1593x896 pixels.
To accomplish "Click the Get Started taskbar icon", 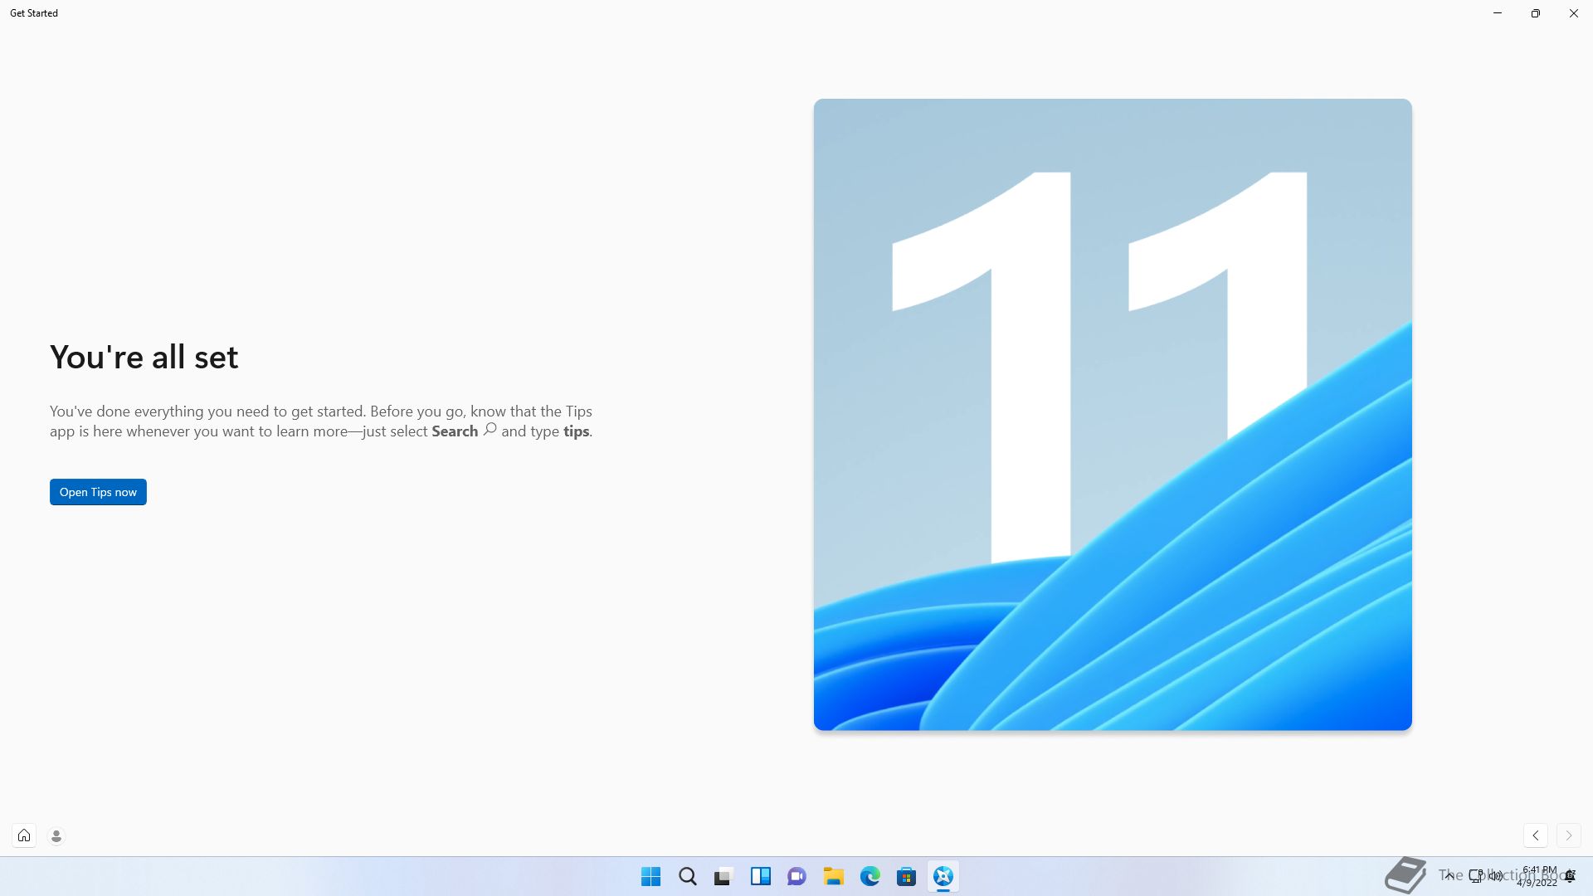I will (x=943, y=876).
